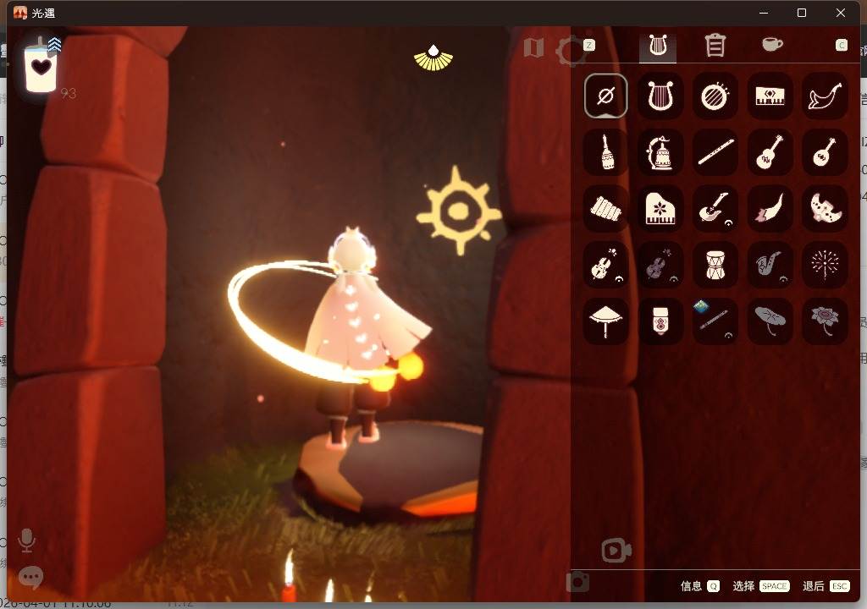867x609 pixels.
Task: Open the teacup items tab
Action: tap(772, 44)
